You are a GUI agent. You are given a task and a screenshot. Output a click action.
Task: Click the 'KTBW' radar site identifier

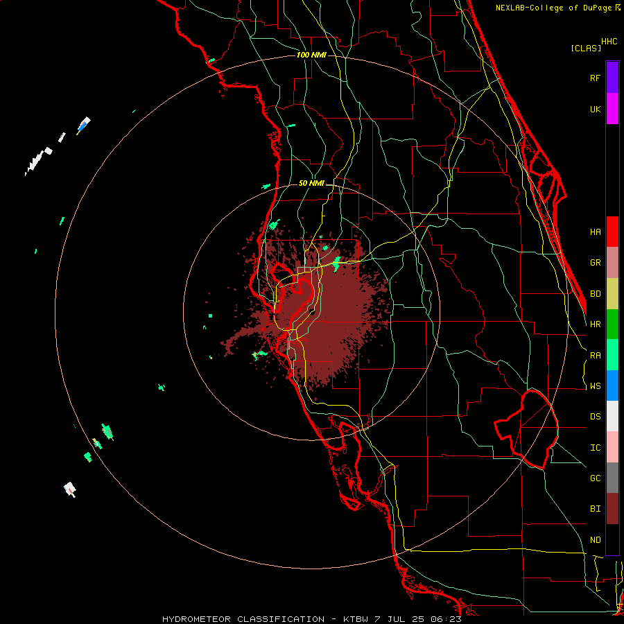[x=356, y=619]
